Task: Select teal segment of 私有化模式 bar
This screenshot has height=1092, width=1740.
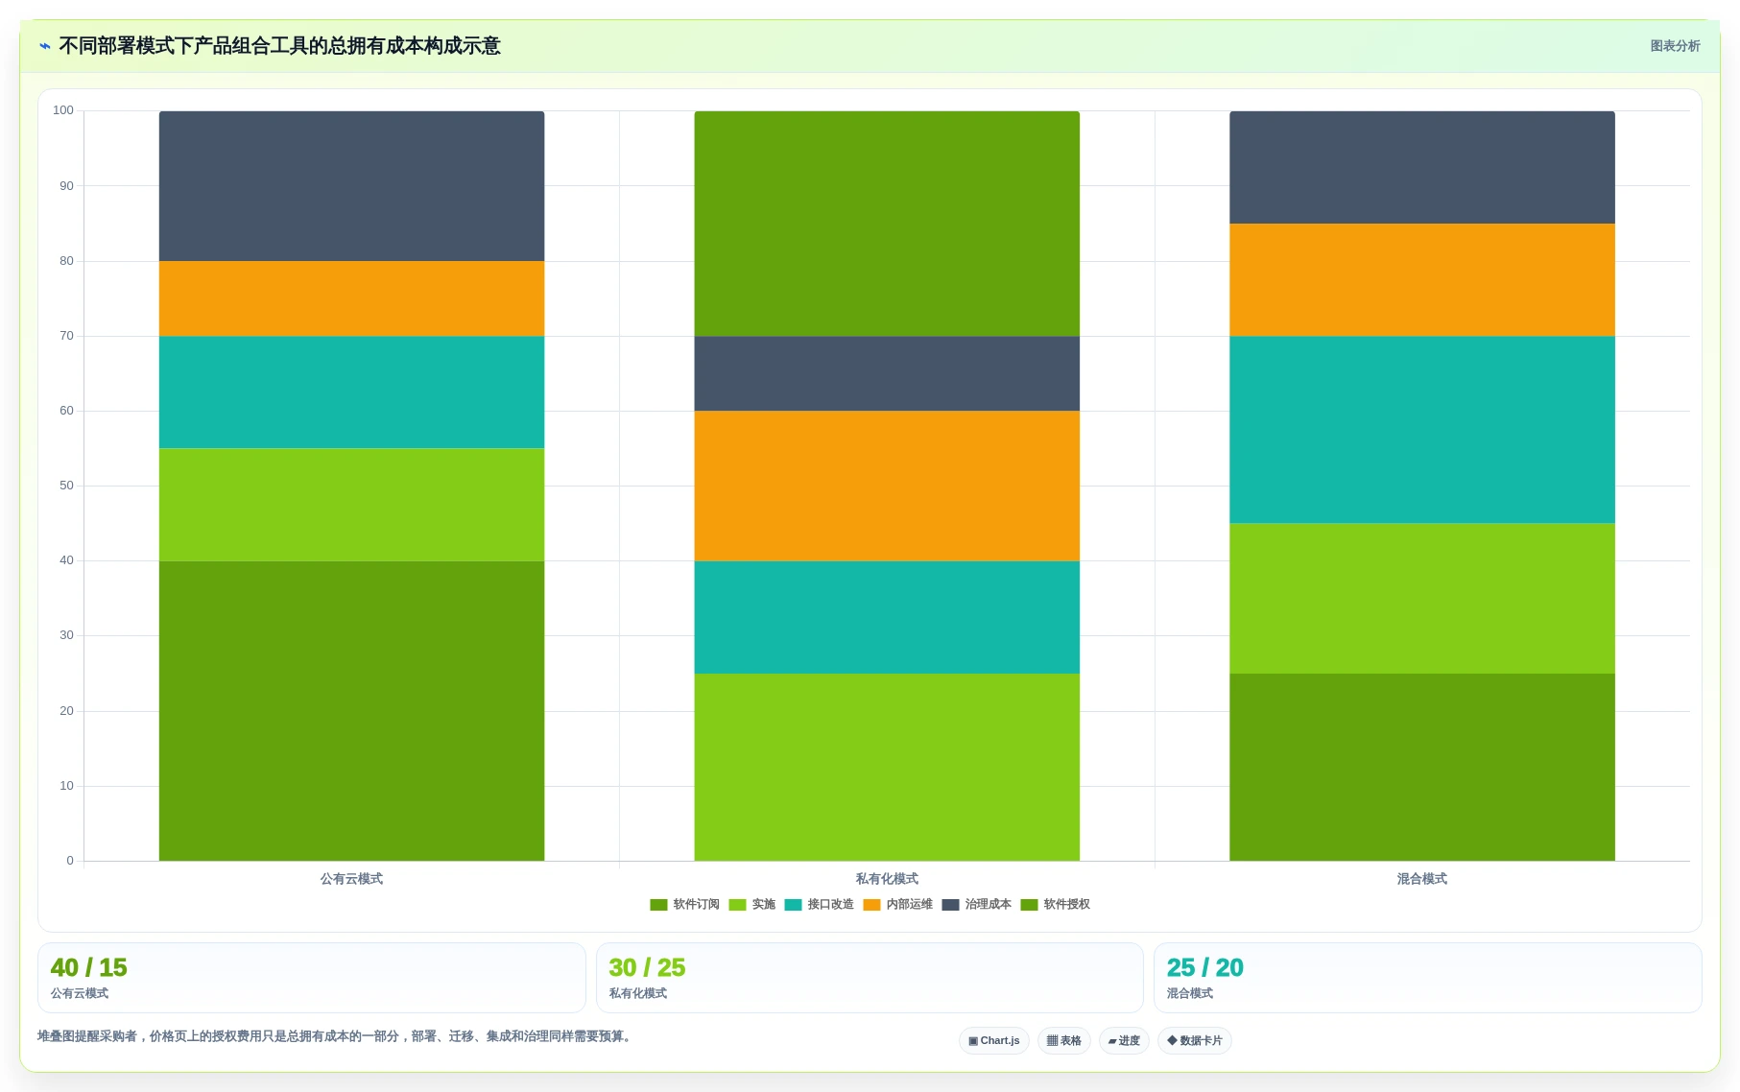Action: (x=887, y=617)
